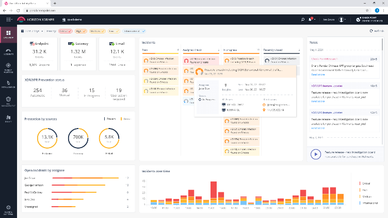Viewport: 388px width, 218px height.
Task: Click the Gateway 700K donut chart
Action: pyautogui.click(x=78, y=138)
